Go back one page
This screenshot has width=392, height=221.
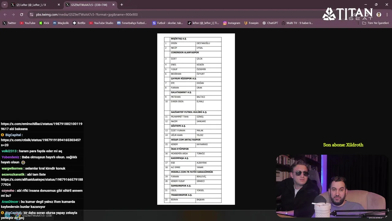coord(5,14)
